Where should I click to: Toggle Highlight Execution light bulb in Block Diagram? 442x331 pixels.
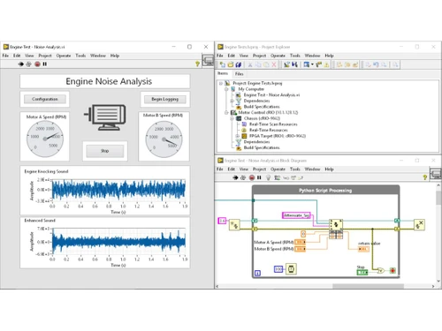tap(268, 177)
